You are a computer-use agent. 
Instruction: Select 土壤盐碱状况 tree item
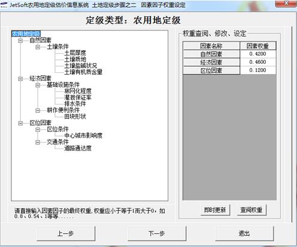click(x=80, y=66)
